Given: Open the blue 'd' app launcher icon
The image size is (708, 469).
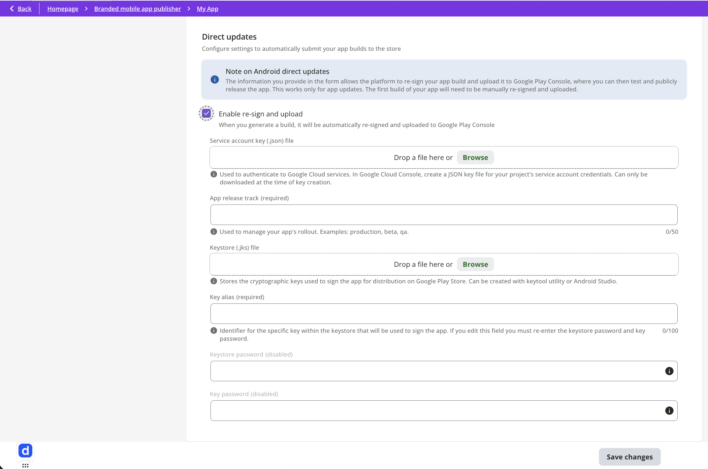Looking at the screenshot, I should point(25,451).
